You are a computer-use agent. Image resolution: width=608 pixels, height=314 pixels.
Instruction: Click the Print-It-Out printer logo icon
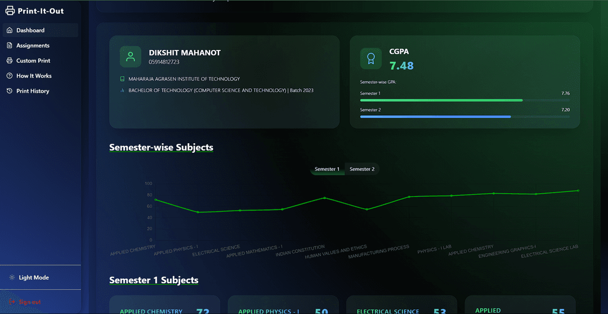click(10, 11)
